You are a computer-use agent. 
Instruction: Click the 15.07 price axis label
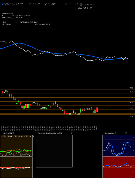(x=131, y=108)
